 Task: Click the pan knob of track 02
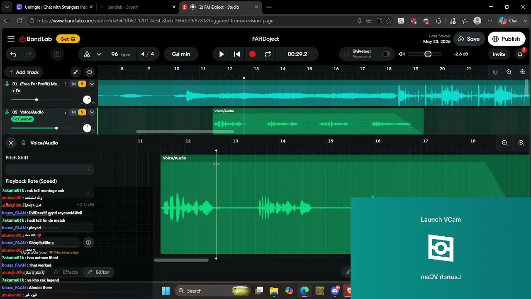pos(87,128)
